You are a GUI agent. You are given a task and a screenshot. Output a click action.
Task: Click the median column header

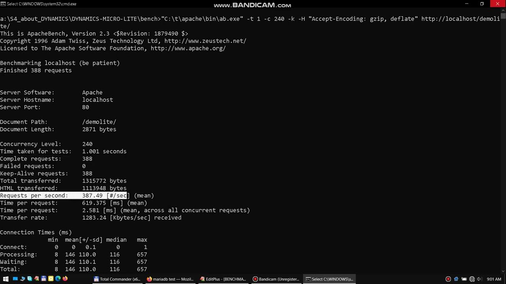[x=116, y=240]
